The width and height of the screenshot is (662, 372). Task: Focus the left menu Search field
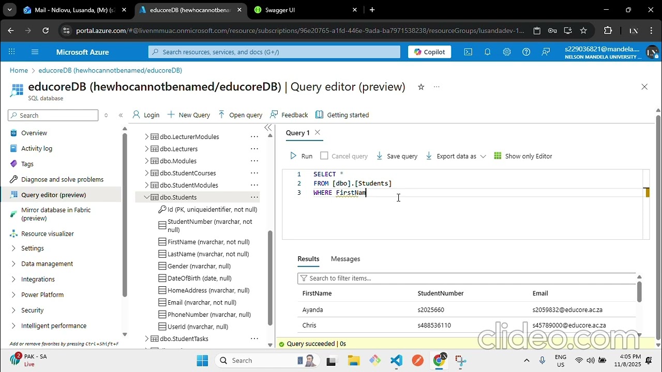(53, 115)
